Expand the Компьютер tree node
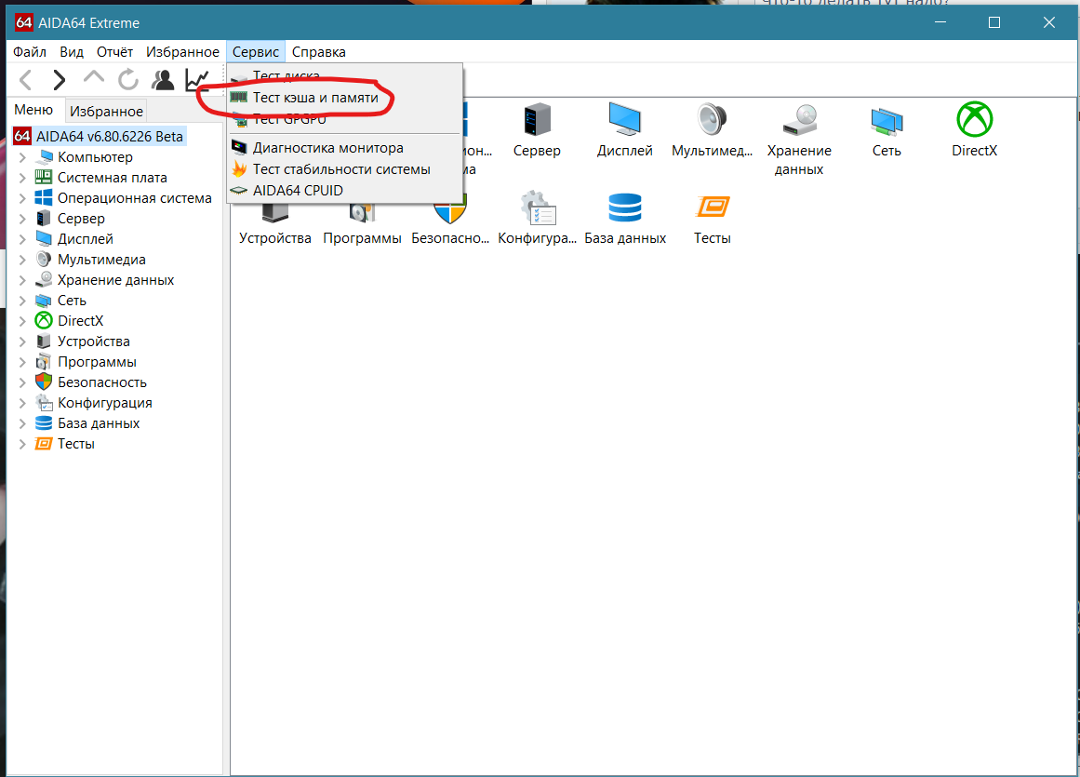 pyautogui.click(x=22, y=157)
